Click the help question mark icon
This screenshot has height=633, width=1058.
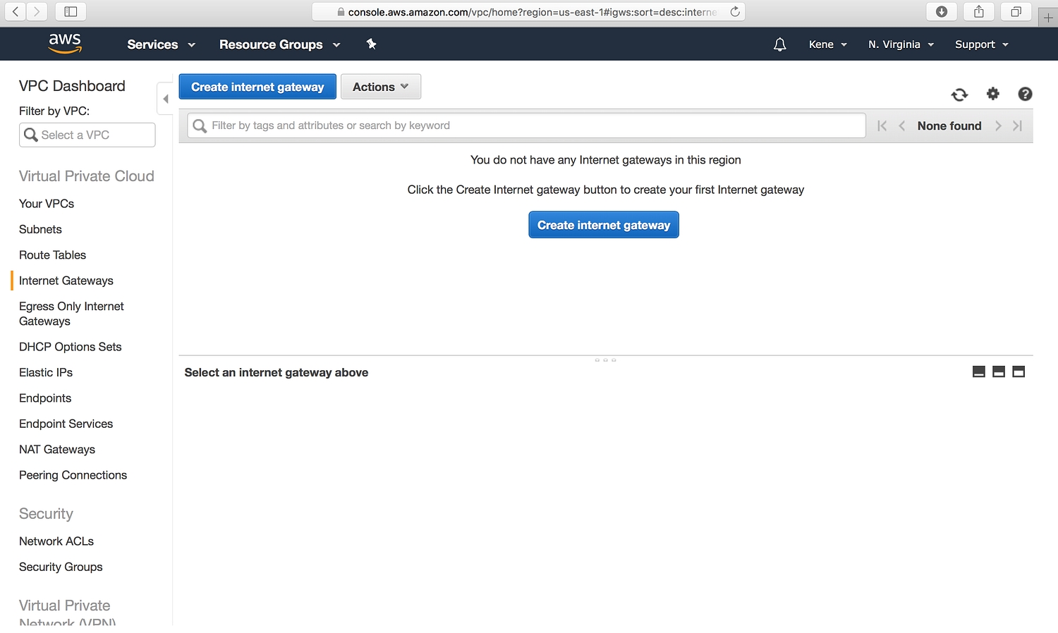point(1025,94)
